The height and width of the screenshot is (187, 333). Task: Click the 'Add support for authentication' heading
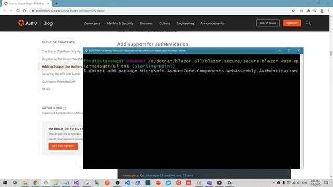(152, 44)
